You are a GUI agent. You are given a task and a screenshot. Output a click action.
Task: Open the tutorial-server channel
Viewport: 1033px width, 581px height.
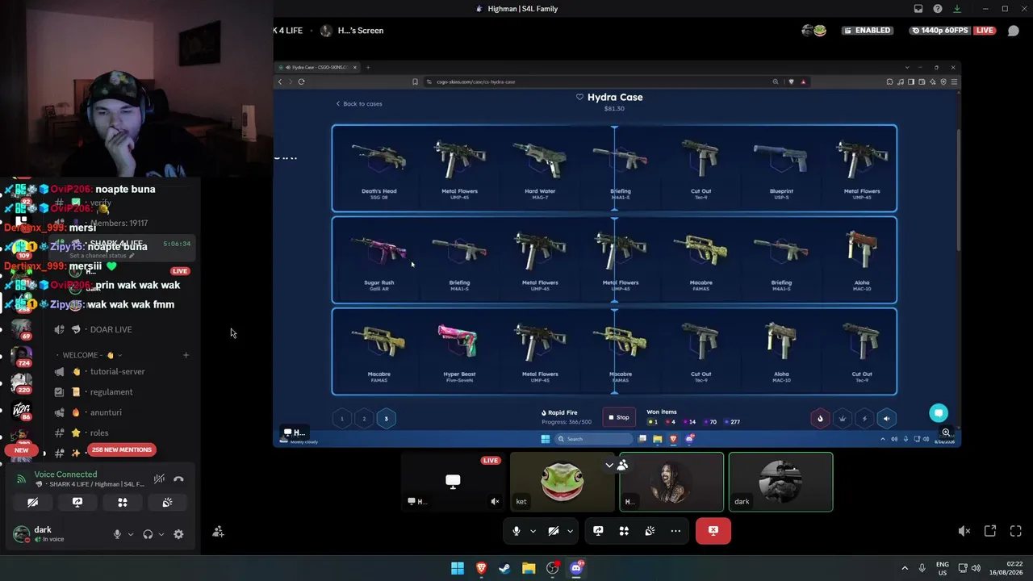(118, 372)
